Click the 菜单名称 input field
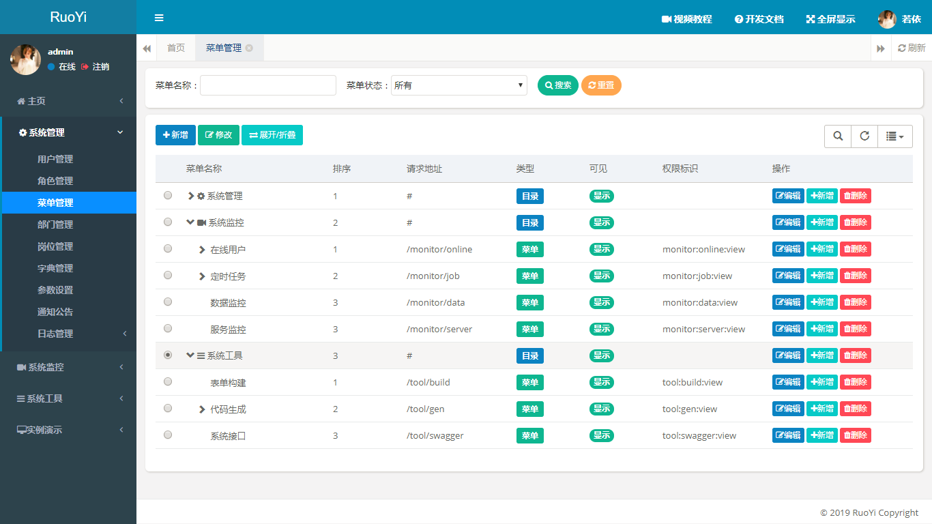 [267, 85]
